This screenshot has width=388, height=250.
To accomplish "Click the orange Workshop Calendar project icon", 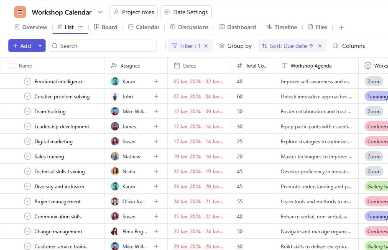I will 20,12.
